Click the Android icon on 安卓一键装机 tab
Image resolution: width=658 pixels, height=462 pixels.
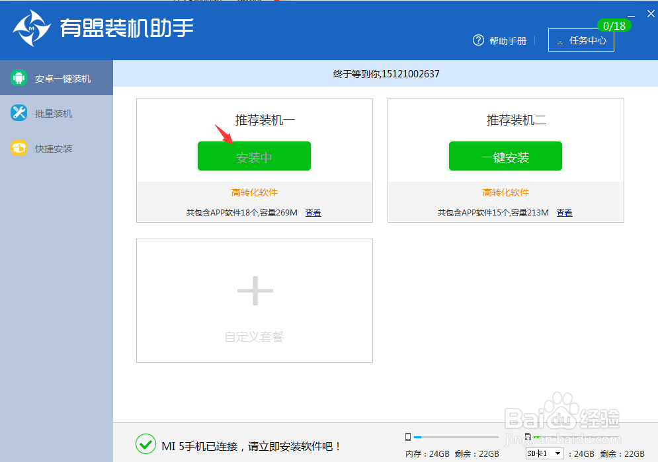pyautogui.click(x=17, y=77)
